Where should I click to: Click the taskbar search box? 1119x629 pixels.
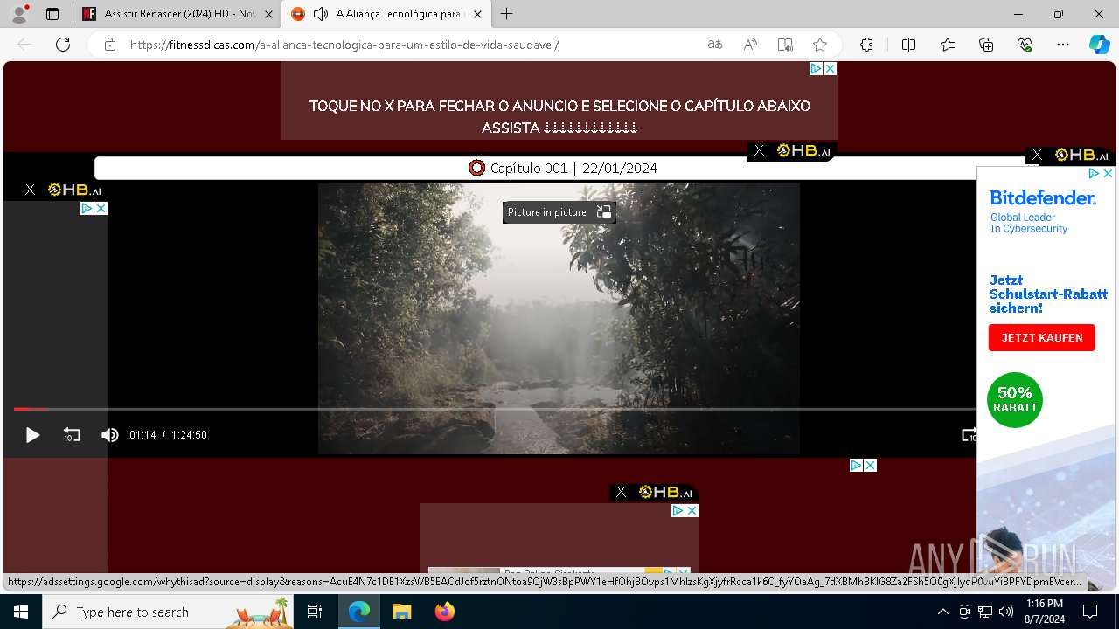(168, 612)
